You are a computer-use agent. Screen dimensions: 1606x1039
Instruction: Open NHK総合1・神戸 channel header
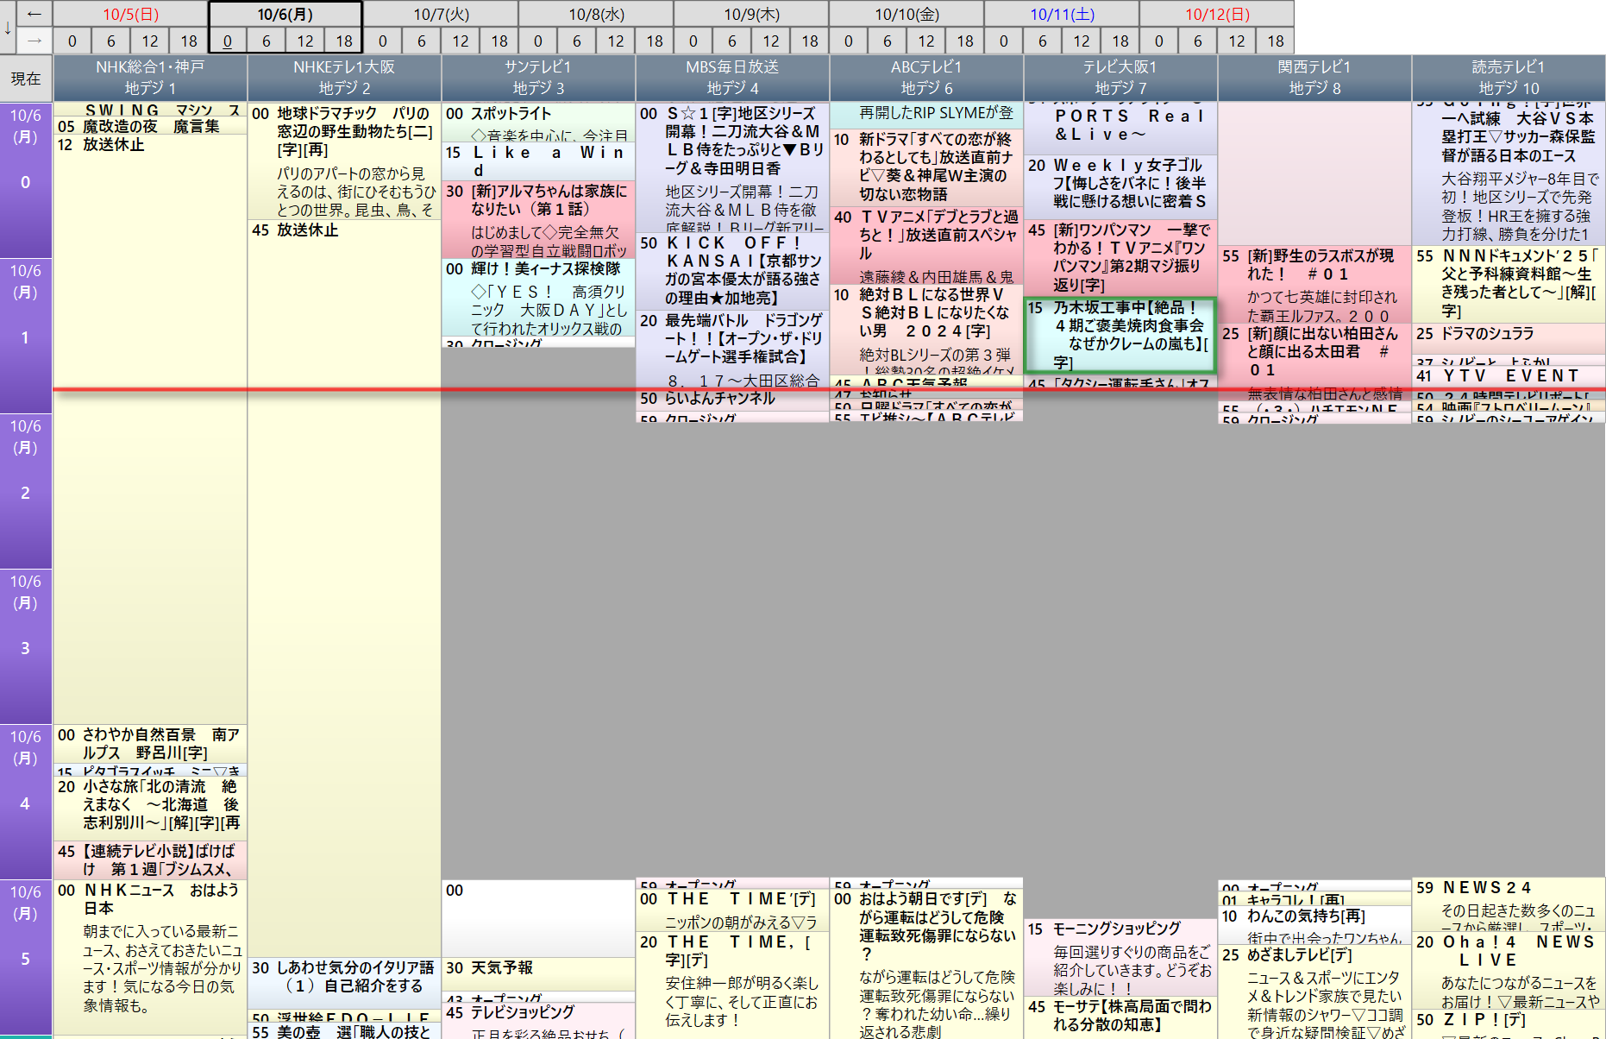(150, 78)
